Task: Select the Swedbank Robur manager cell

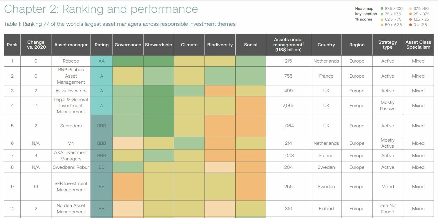Action: [71, 167]
